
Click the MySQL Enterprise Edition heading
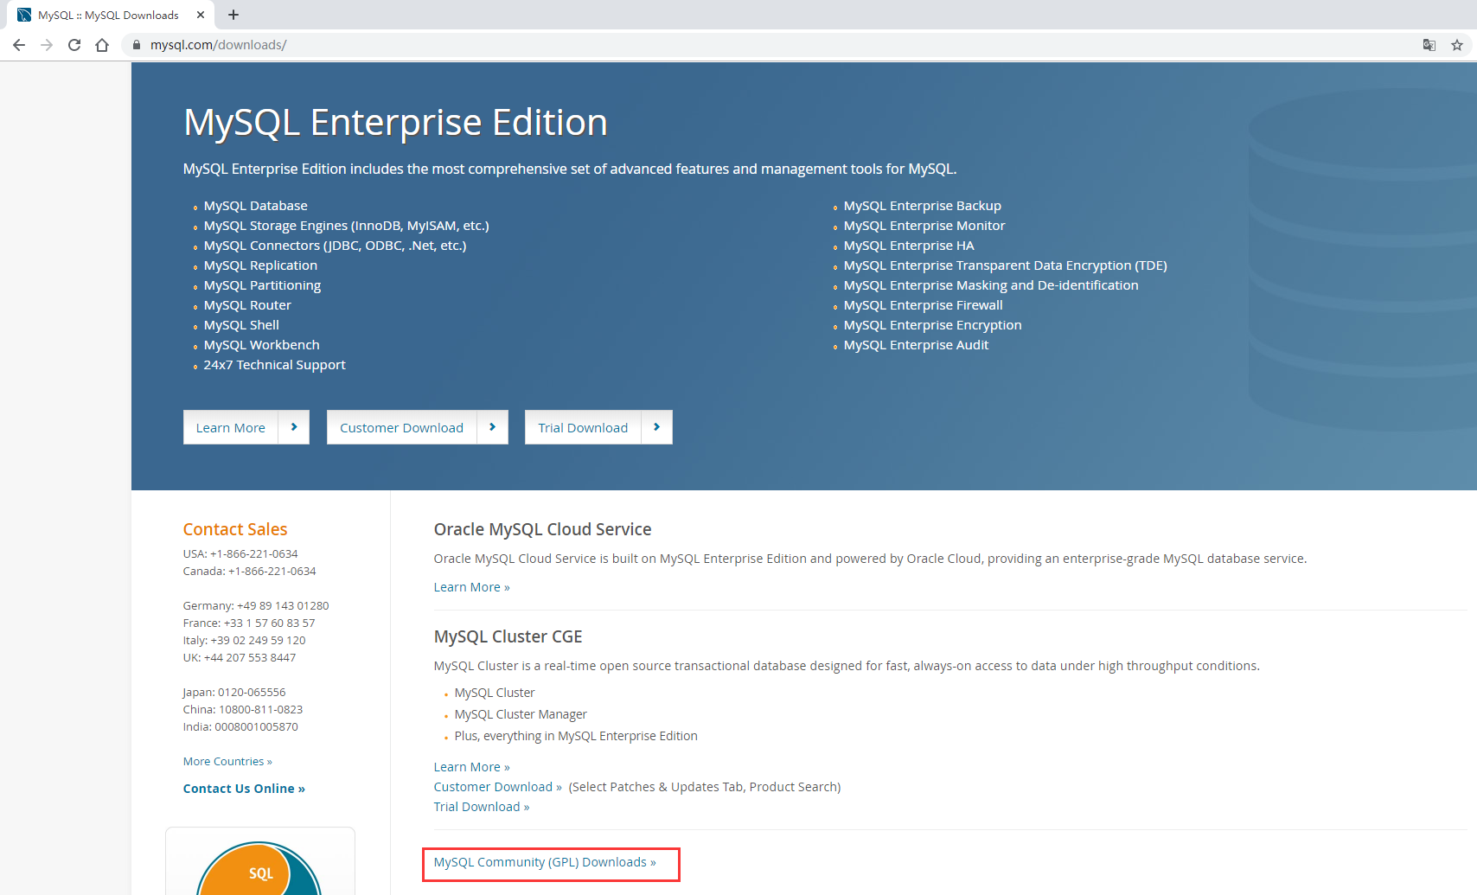395,122
